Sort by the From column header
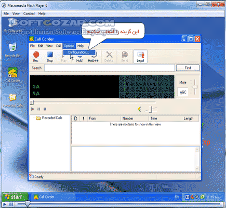The image size is (226, 208). [x=104, y=119]
